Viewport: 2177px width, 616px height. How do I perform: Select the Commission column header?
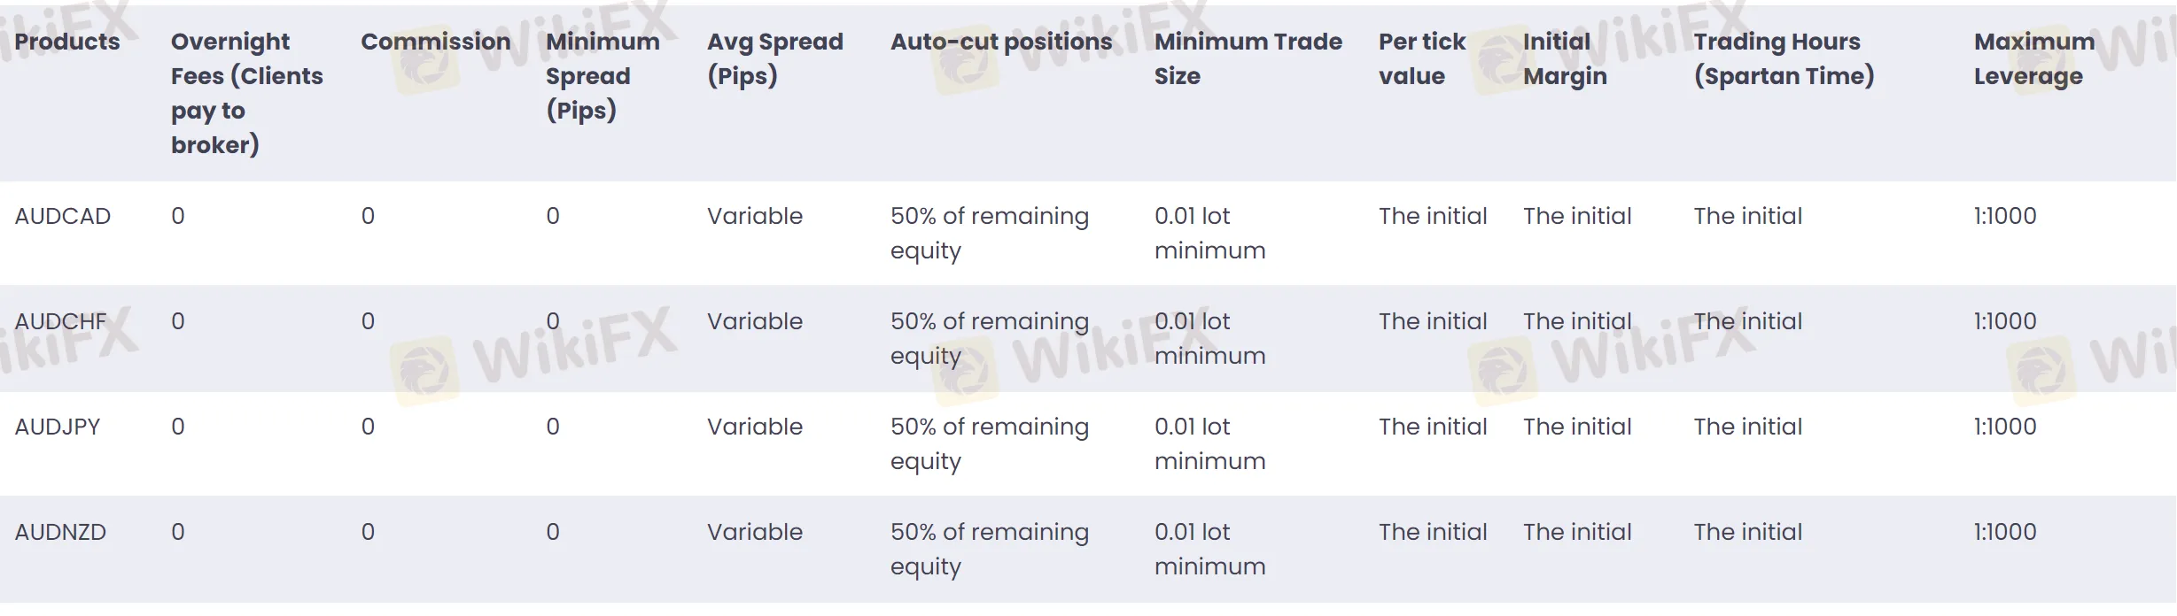[435, 42]
